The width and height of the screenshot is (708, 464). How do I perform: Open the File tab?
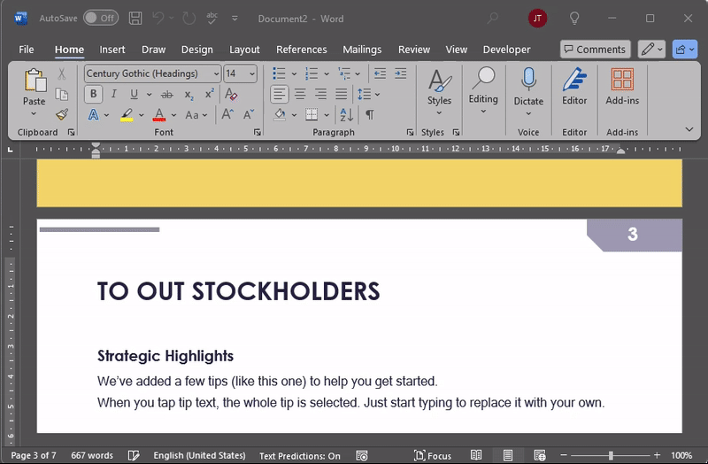[x=27, y=50]
